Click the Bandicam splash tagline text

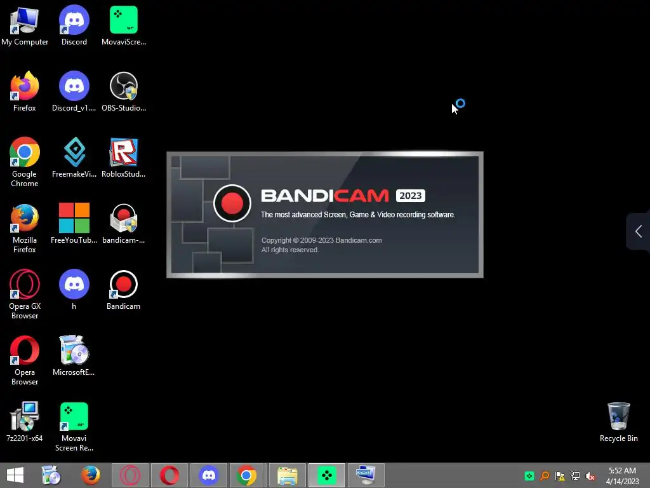[358, 215]
